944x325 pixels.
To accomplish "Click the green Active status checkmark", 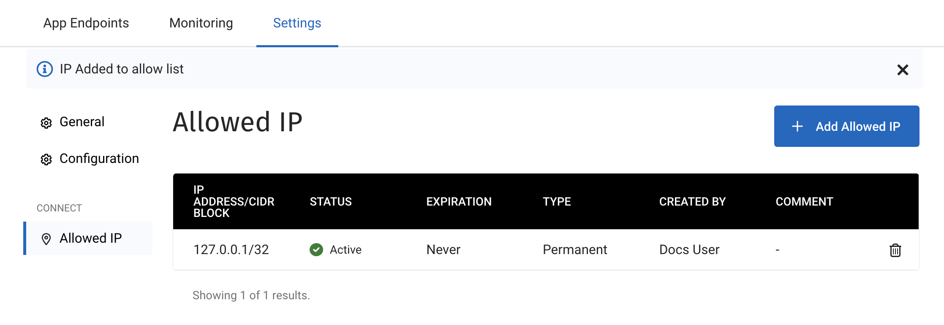I will (316, 250).
